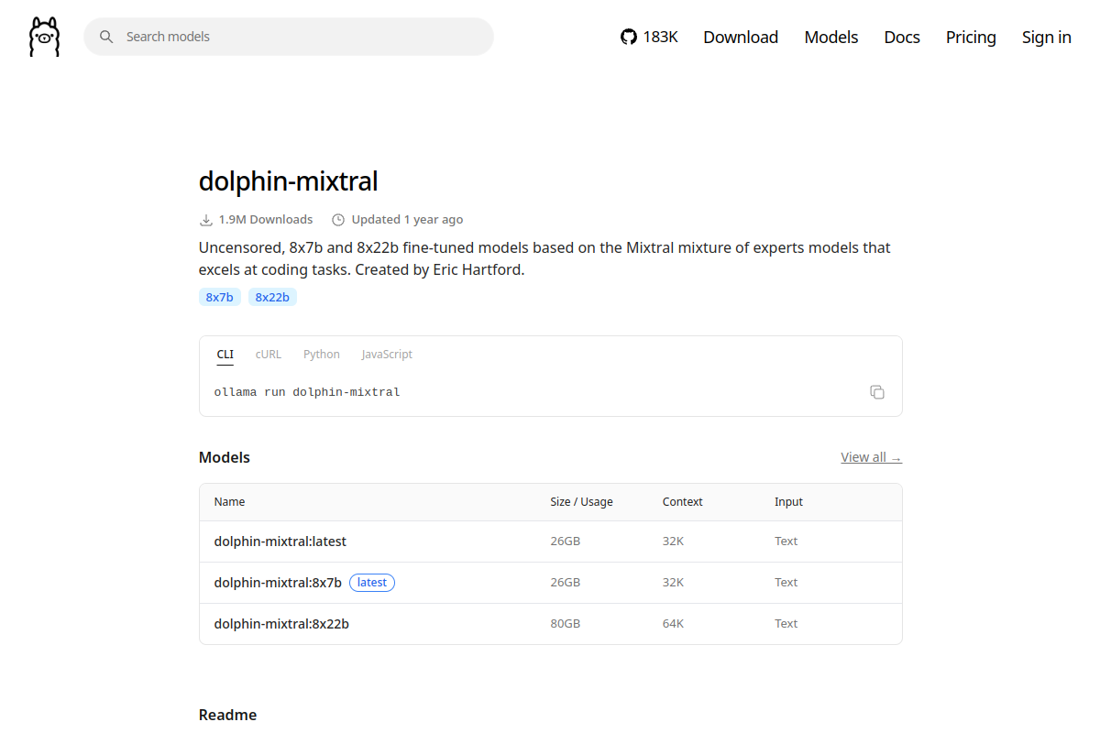The width and height of the screenshot is (1100, 733).
Task: Click the download icon beside 1.9M Downloads
Action: click(x=205, y=220)
